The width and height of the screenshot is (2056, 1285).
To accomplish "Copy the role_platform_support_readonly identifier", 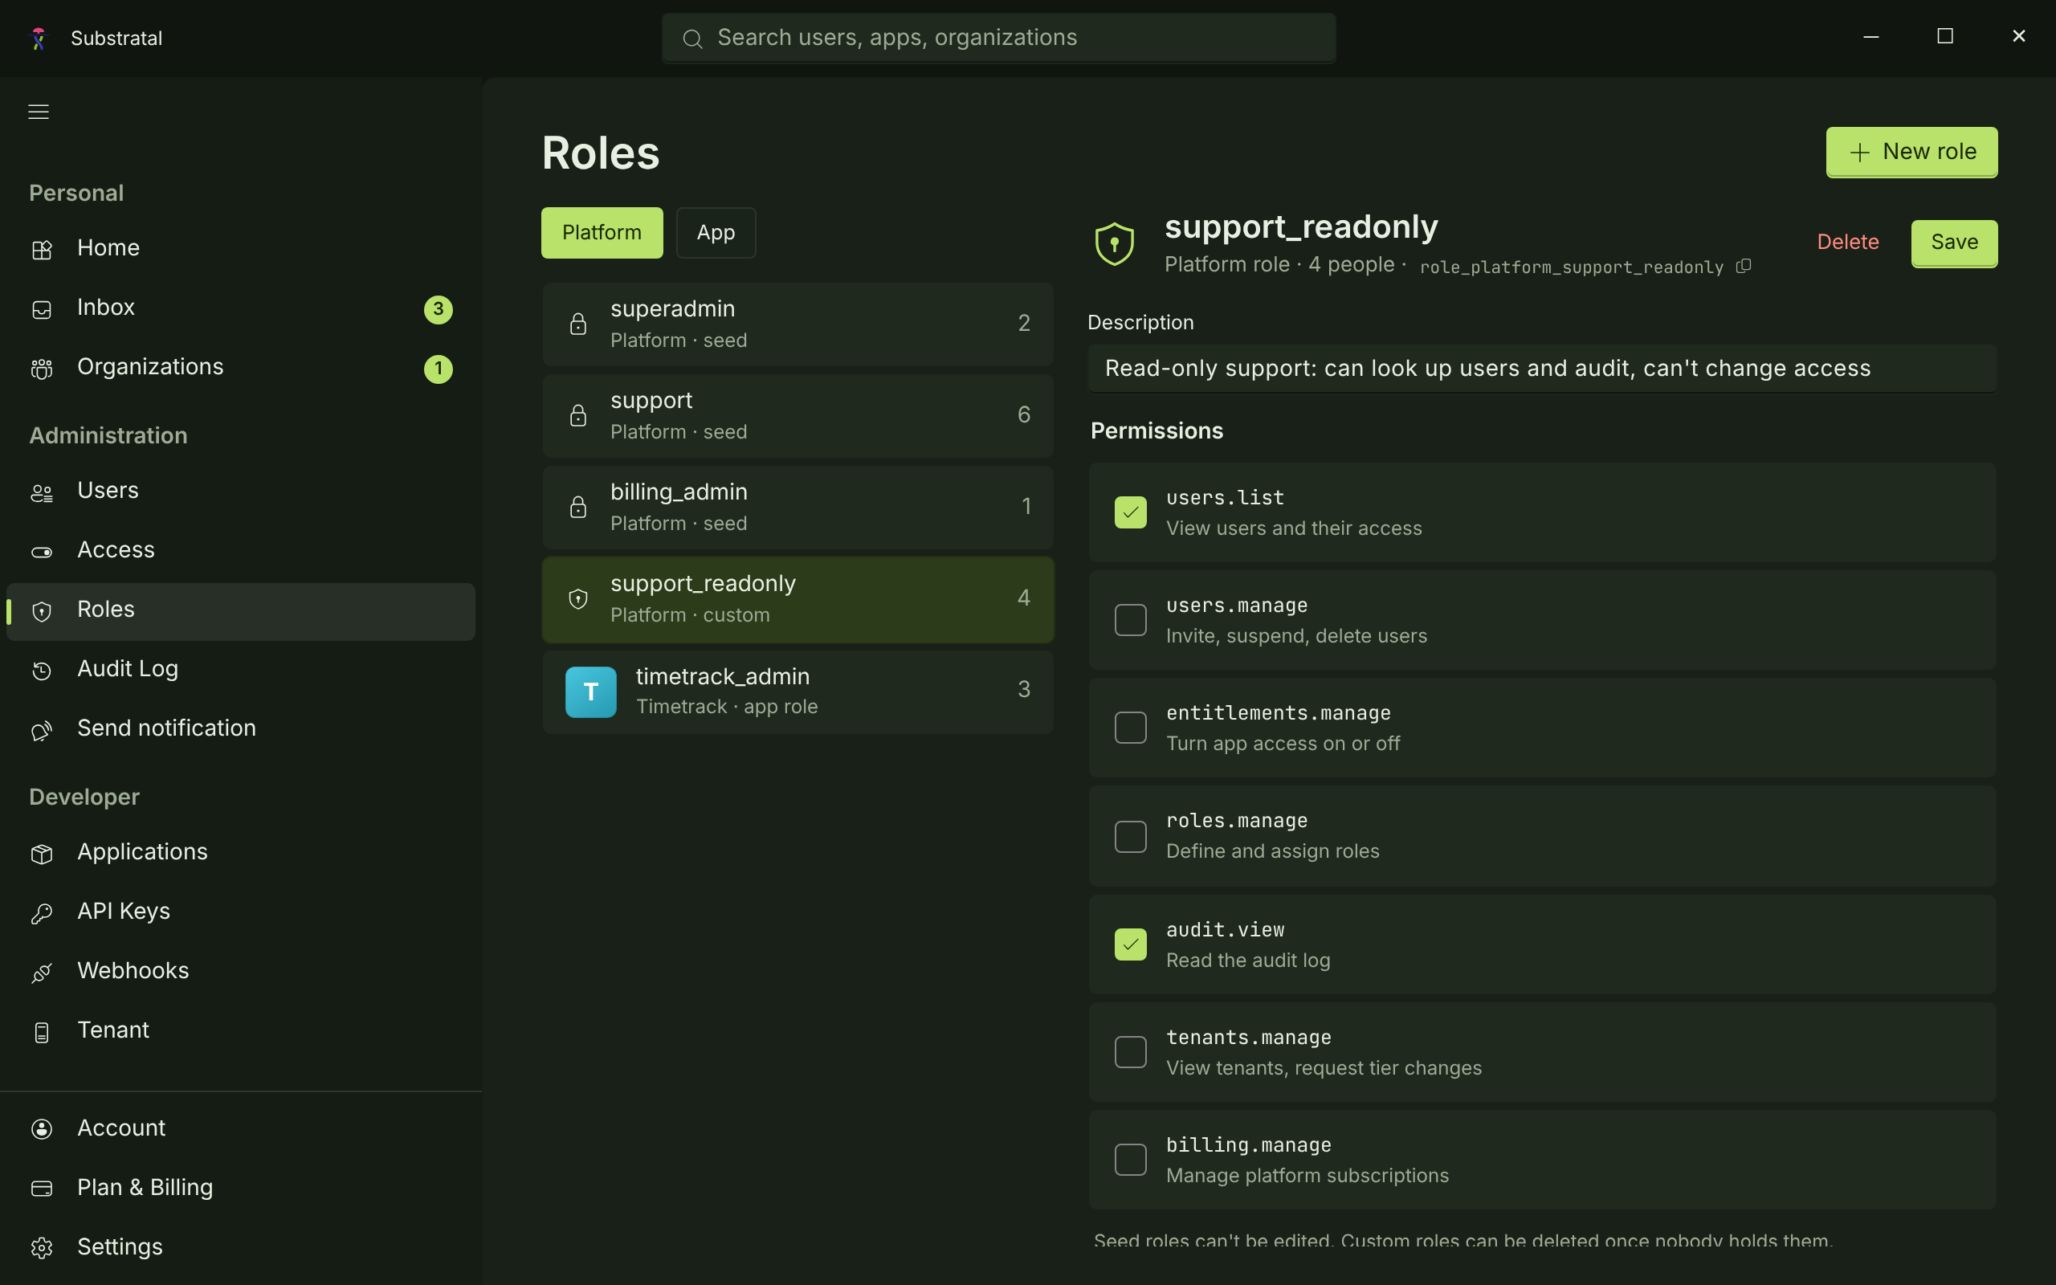I will [1744, 266].
